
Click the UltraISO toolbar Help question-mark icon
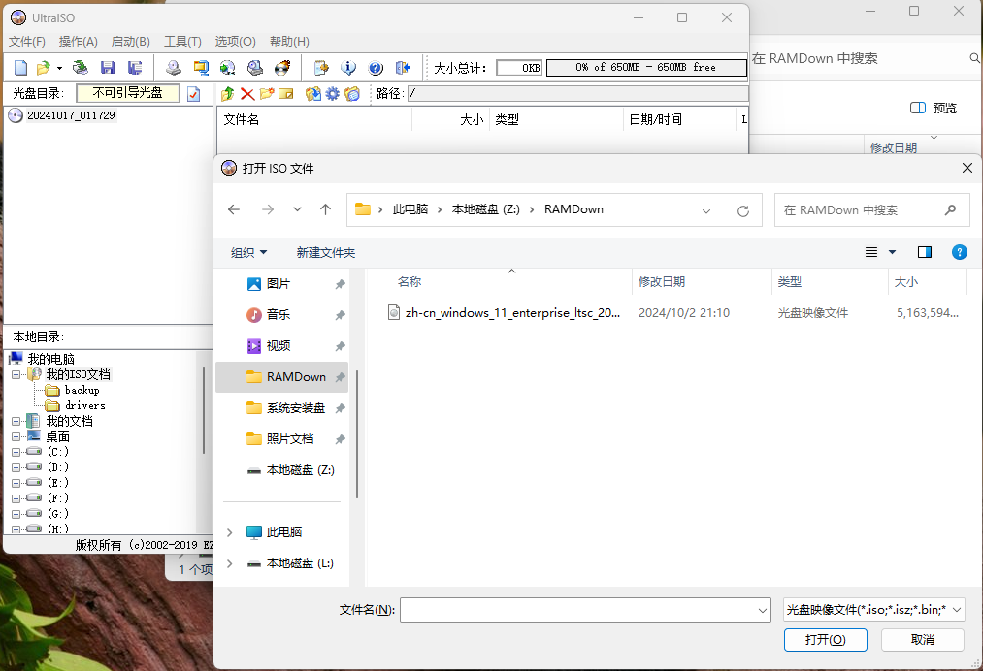pos(376,68)
